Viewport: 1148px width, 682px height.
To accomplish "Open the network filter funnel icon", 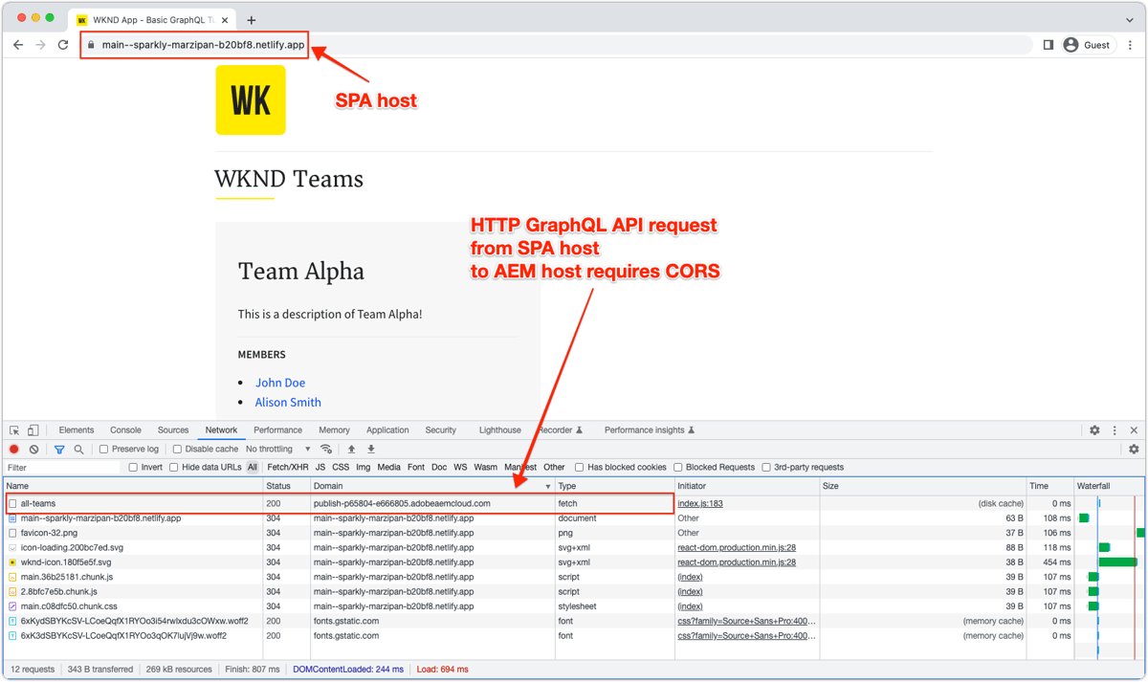I will click(58, 449).
